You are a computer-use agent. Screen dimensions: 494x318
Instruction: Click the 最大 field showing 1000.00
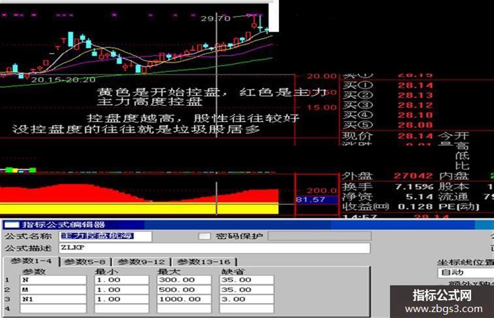click(x=184, y=299)
